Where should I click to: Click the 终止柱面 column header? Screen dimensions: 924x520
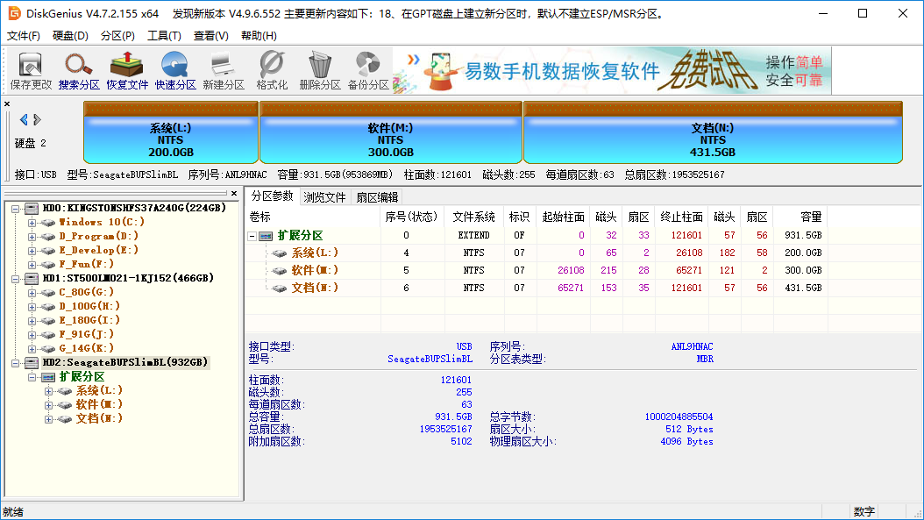click(x=681, y=217)
